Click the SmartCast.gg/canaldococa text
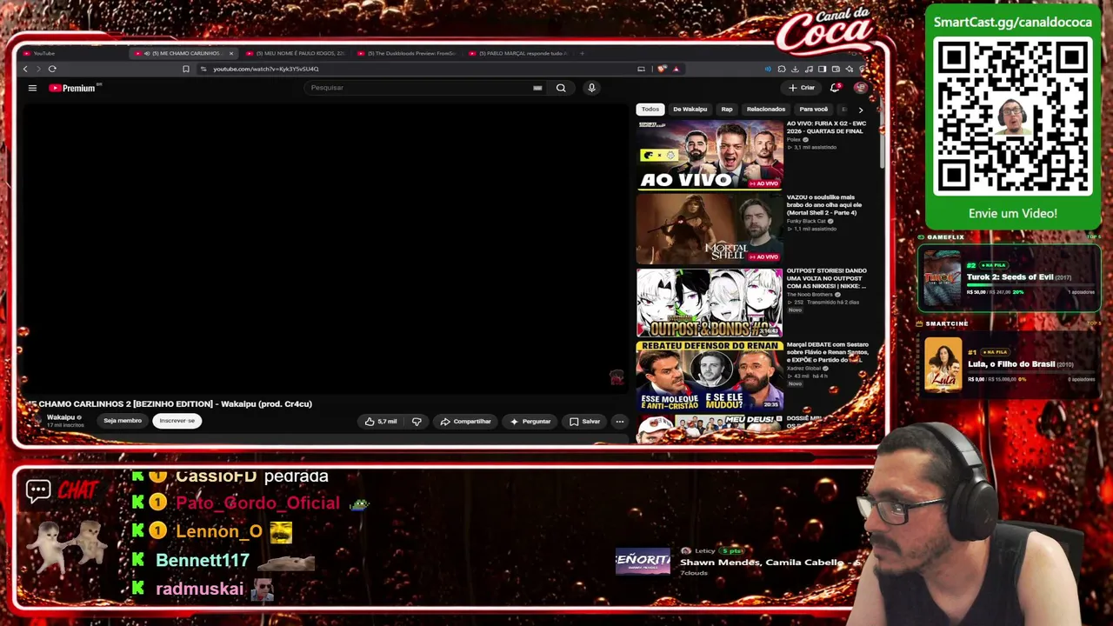Viewport: 1113px width, 626px height. click(1013, 23)
